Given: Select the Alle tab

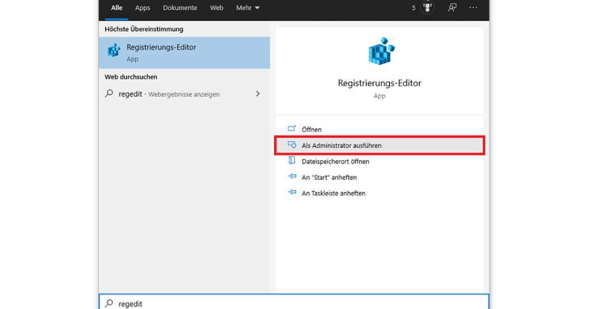Looking at the screenshot, I should pos(117,8).
